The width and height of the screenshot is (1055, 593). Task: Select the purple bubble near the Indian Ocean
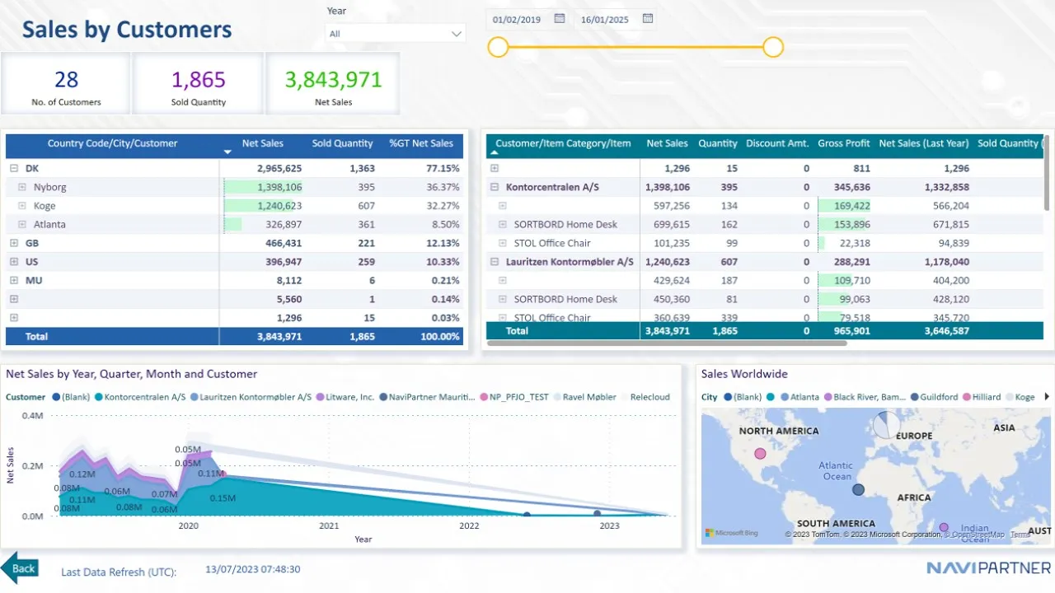click(944, 528)
